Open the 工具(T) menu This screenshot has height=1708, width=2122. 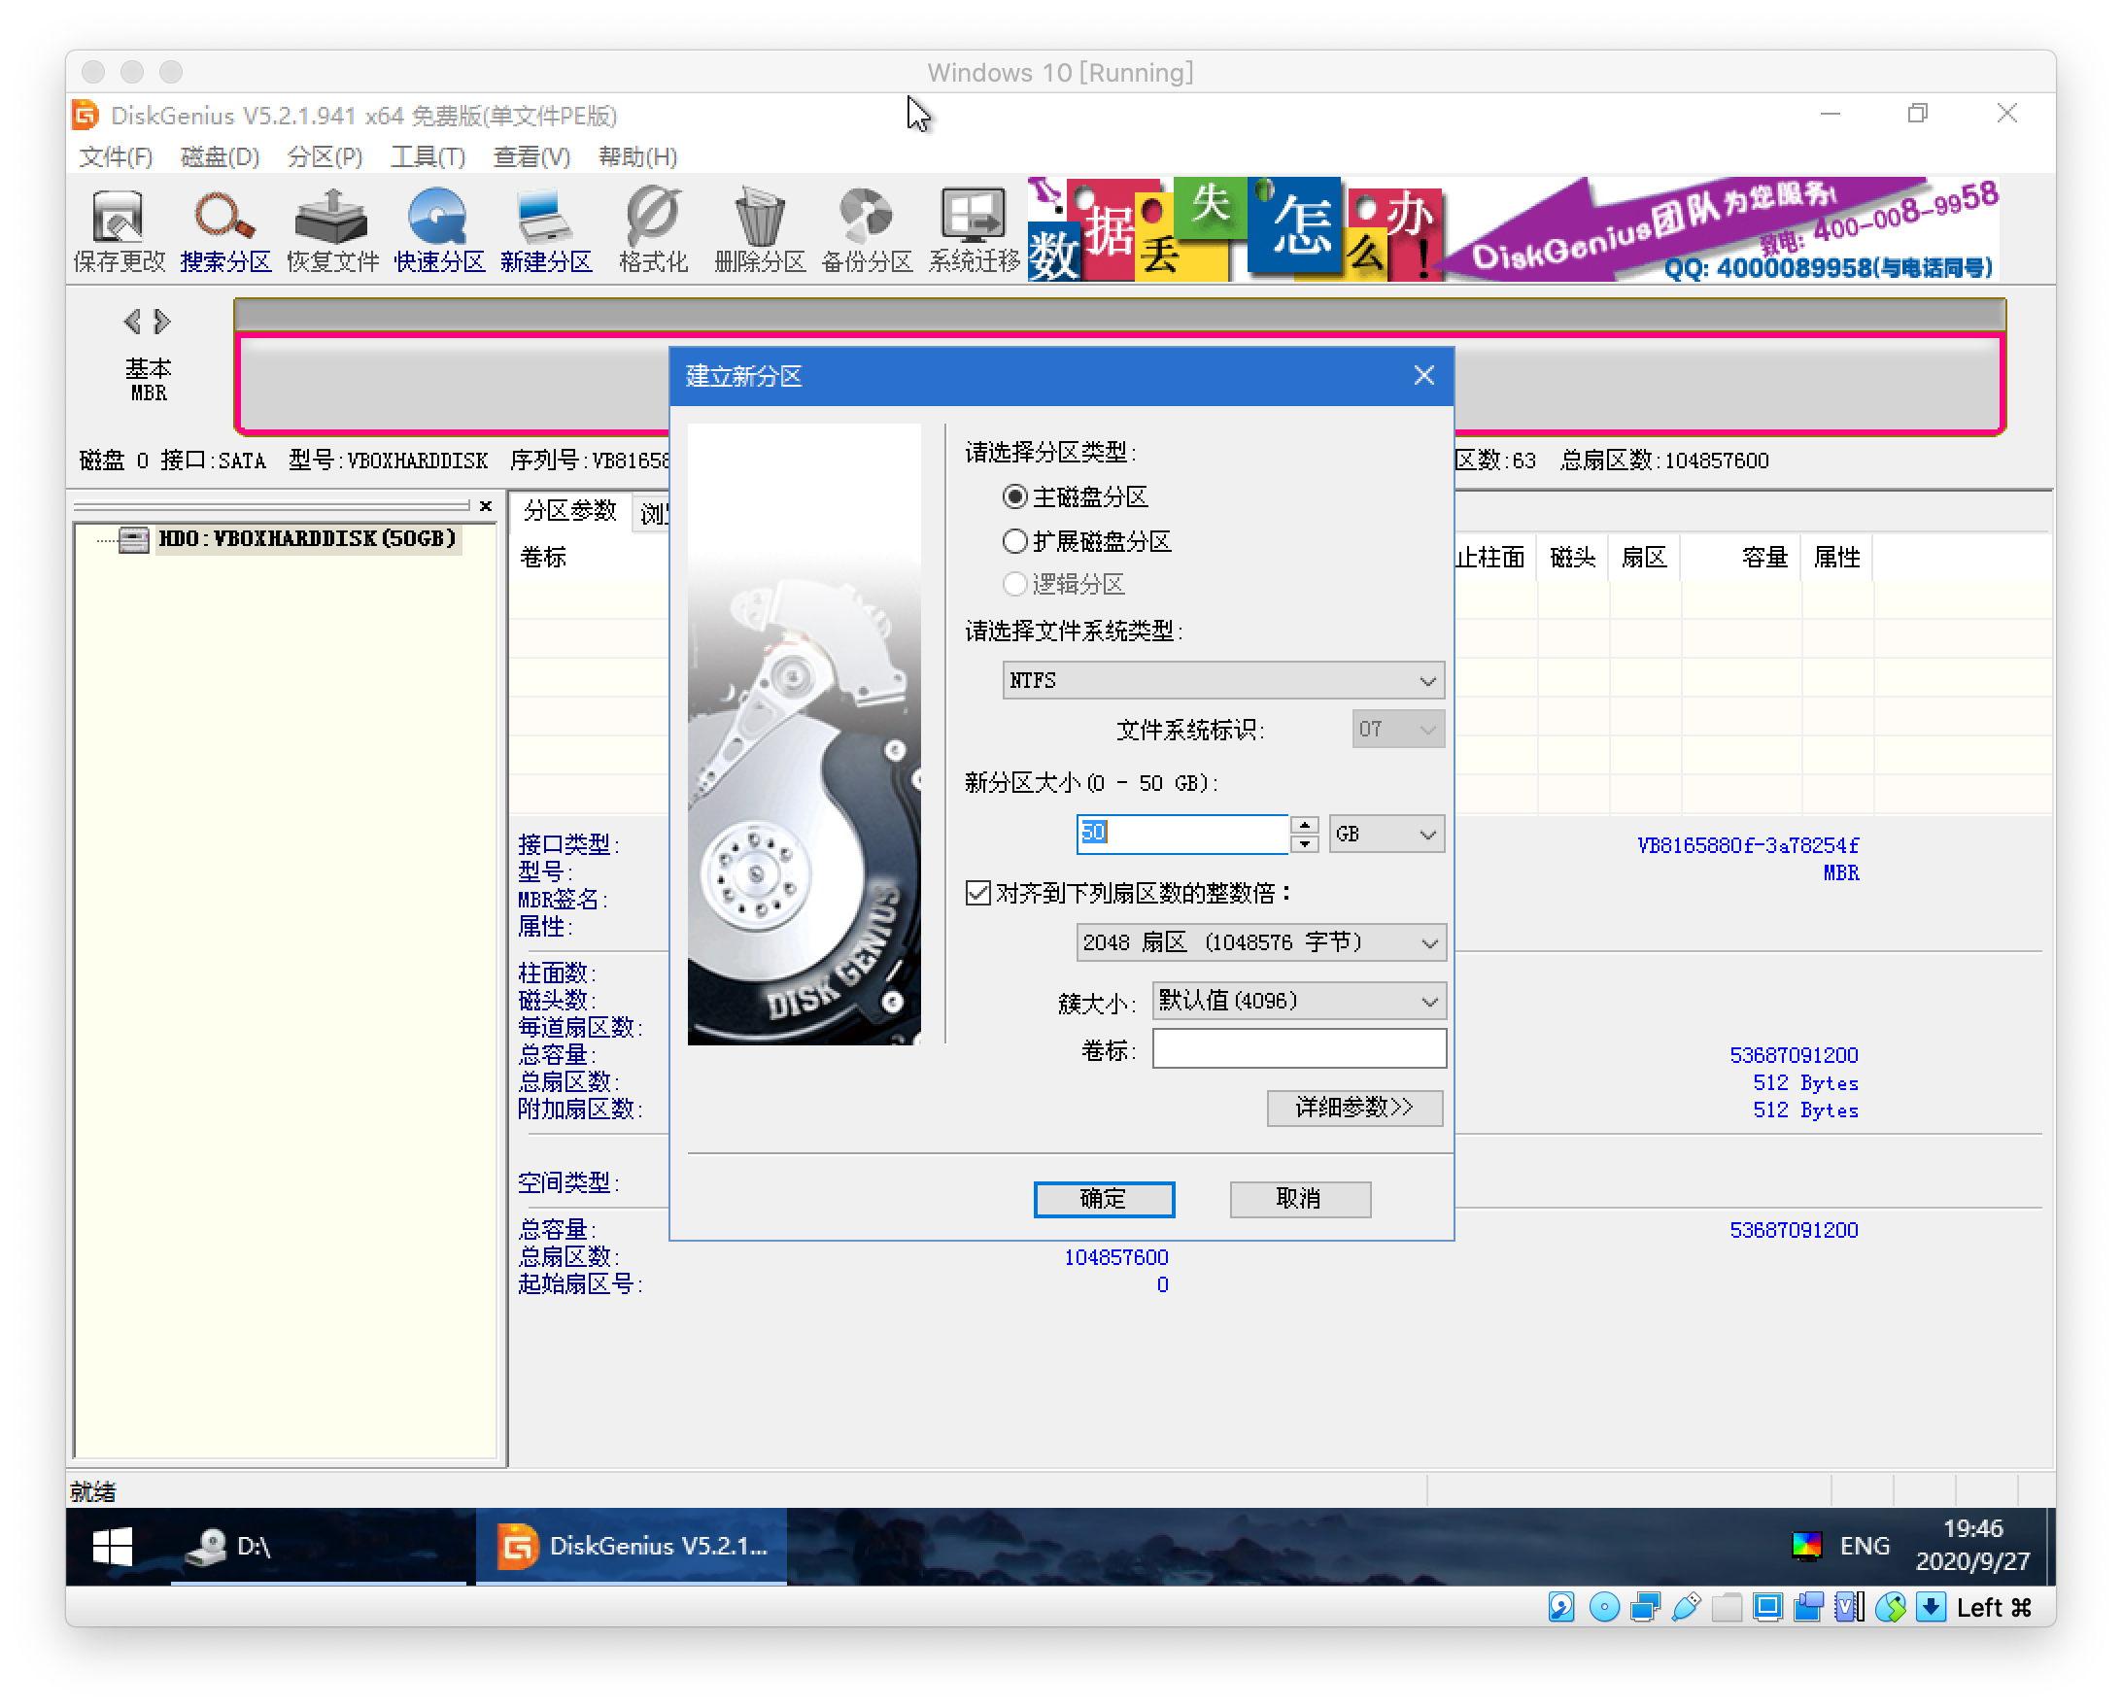pos(428,157)
